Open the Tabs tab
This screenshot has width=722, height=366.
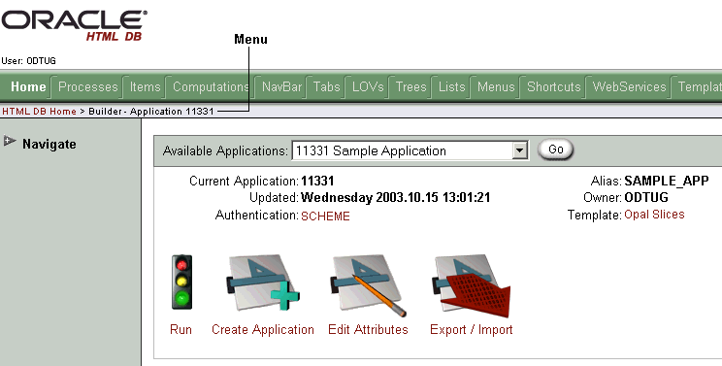326,87
